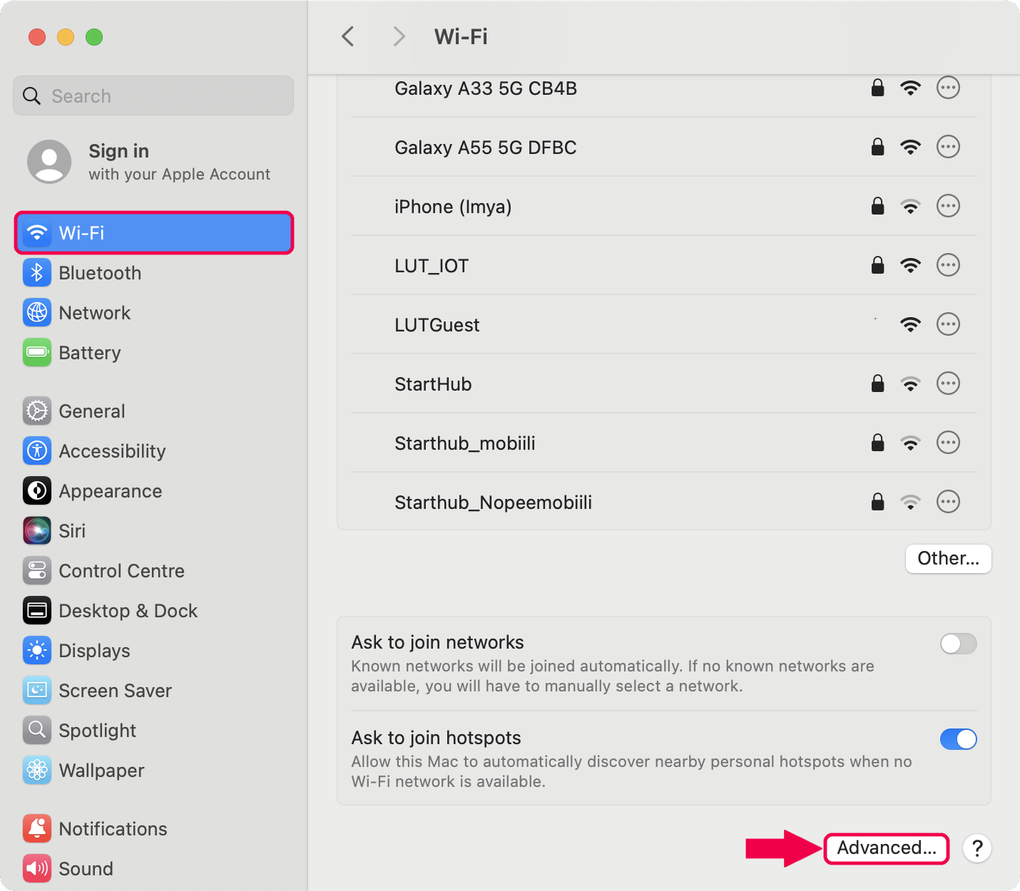Open more options for LUTGuest network
The height and width of the screenshot is (891, 1020).
tap(948, 324)
